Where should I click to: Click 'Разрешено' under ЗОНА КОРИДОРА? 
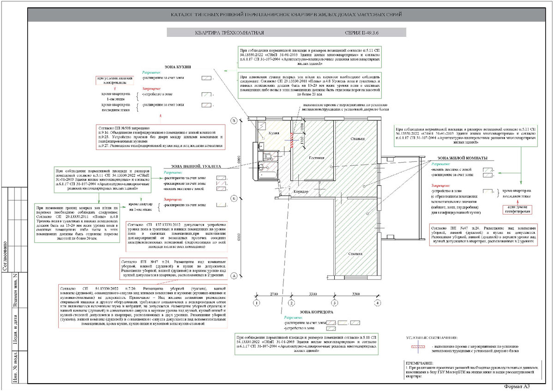pos(294,318)
